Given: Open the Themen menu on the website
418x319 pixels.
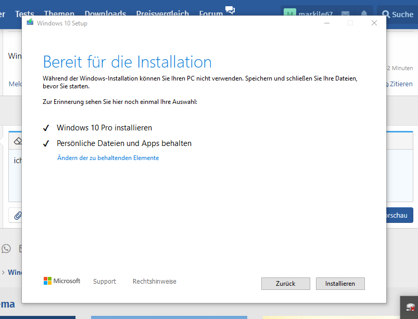Looking at the screenshot, I should click(x=59, y=14).
